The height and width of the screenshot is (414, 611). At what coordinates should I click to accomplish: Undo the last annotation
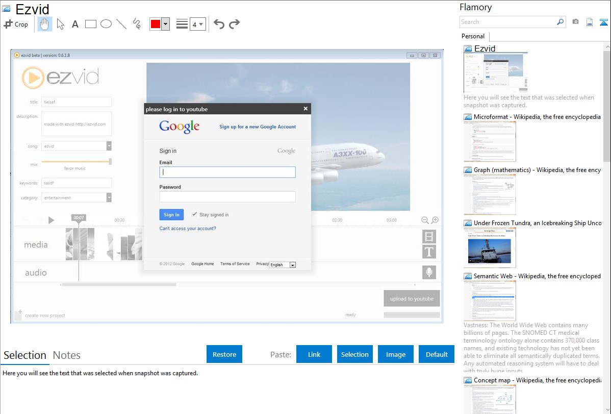pyautogui.click(x=219, y=24)
